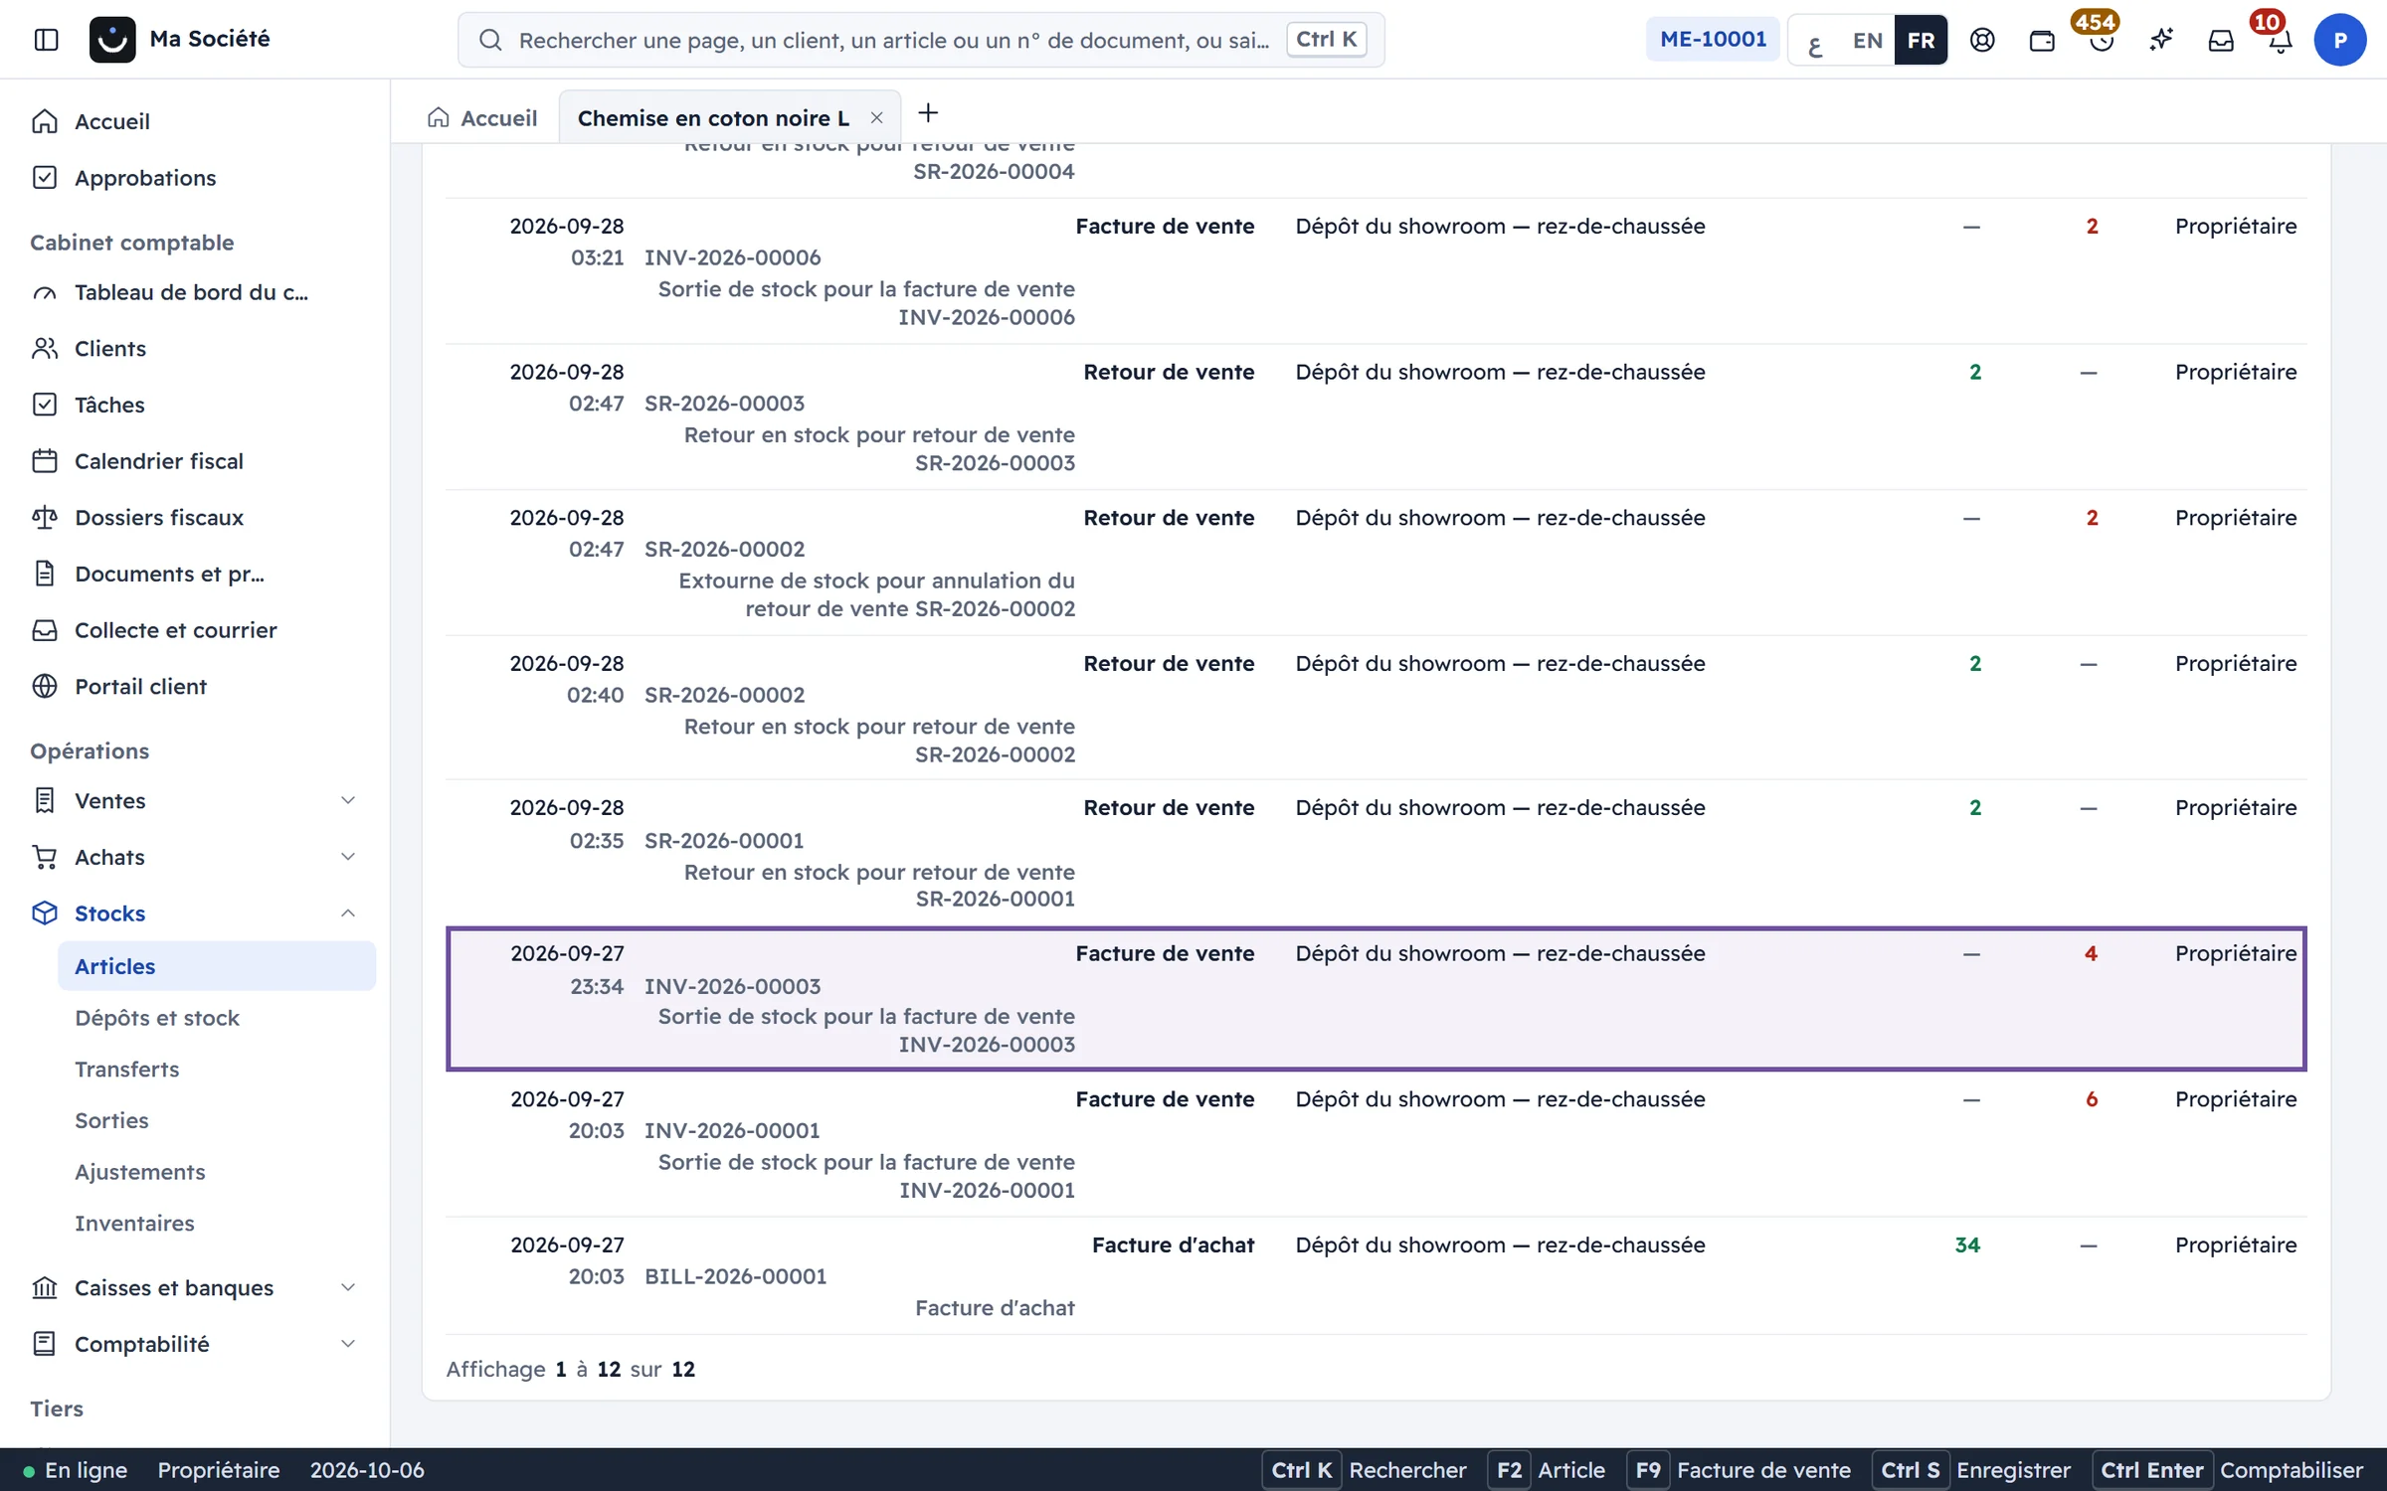This screenshot has width=2387, height=1491.
Task: Open Dépôts et stock submenu item
Action: 157,1018
